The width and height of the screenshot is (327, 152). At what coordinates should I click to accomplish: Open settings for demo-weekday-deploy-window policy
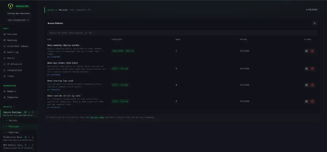pos(307,51)
